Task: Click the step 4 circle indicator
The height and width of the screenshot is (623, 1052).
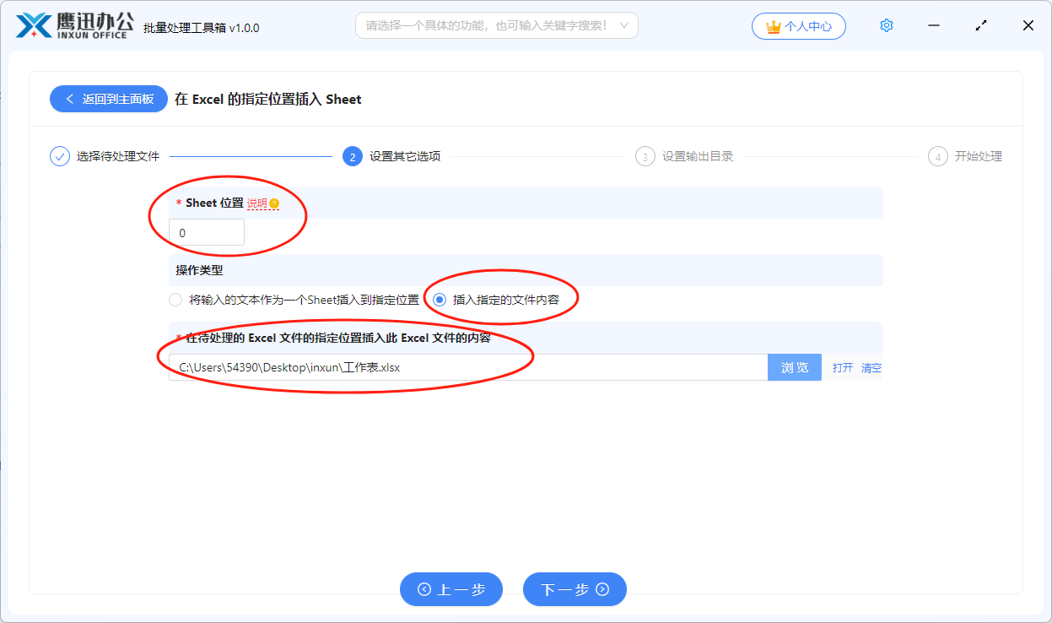Action: click(937, 156)
